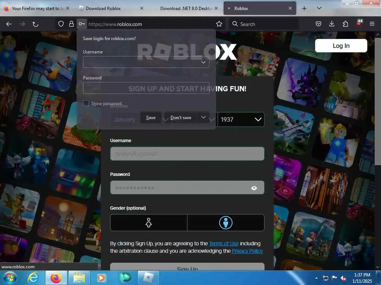
Task: Click the password key icon in address bar
Action: 81,24
